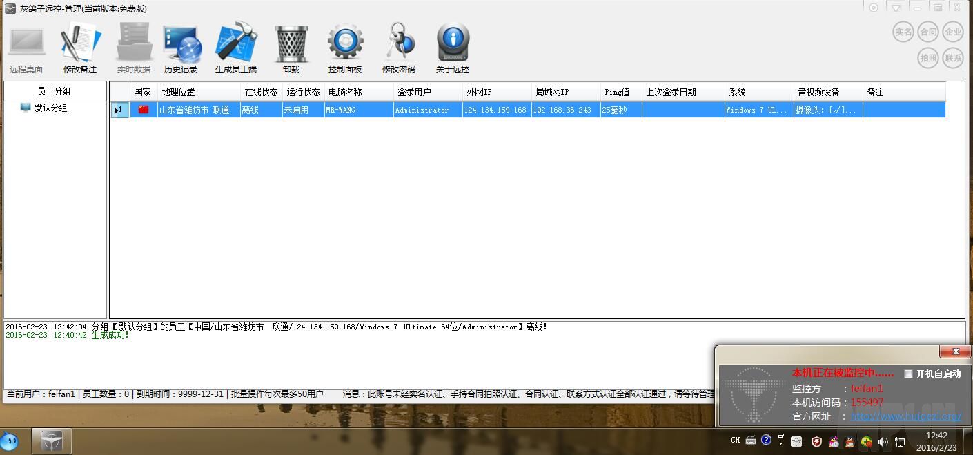Sort by 在线状态 column header
The image size is (973, 455).
click(261, 92)
